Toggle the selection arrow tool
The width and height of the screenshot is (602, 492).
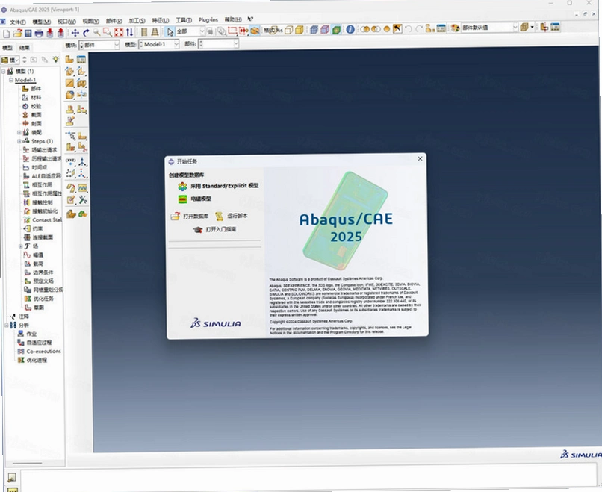tap(170, 32)
